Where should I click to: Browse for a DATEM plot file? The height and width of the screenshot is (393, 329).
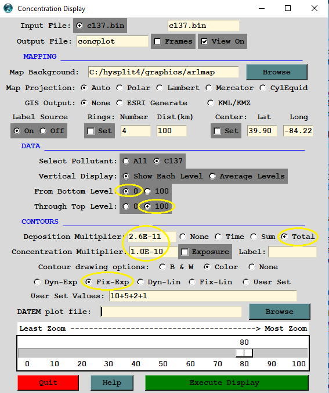click(x=280, y=312)
